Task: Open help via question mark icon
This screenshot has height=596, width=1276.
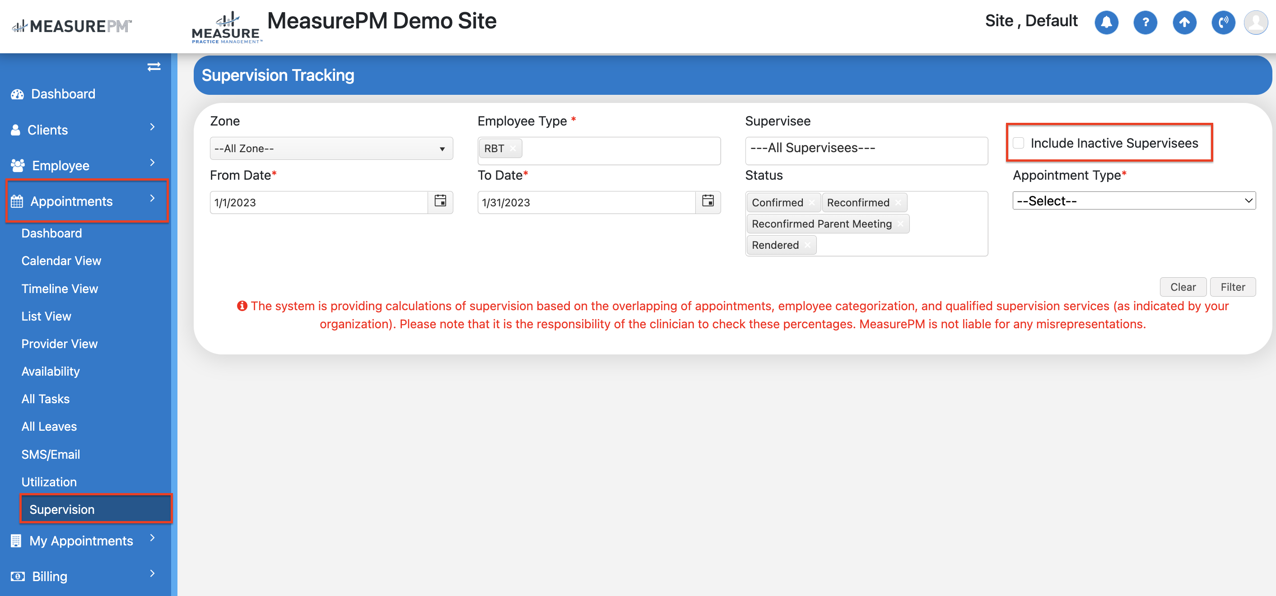Action: coord(1145,23)
